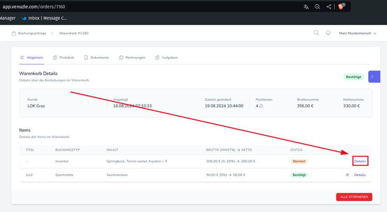This screenshot has width=387, height=212.
Task: Open the Brave shields icon
Action: pyautogui.click(x=341, y=7)
